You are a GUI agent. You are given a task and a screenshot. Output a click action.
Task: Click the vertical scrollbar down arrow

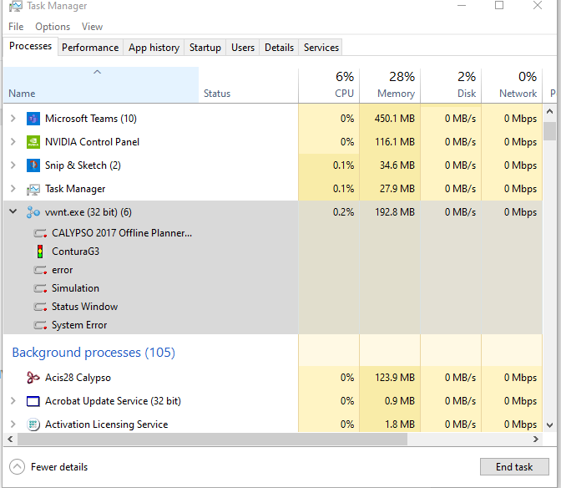point(550,425)
